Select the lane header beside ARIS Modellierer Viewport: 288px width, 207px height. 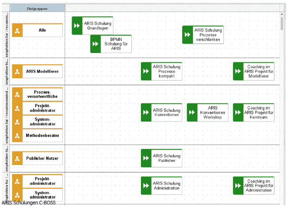pos(6,72)
